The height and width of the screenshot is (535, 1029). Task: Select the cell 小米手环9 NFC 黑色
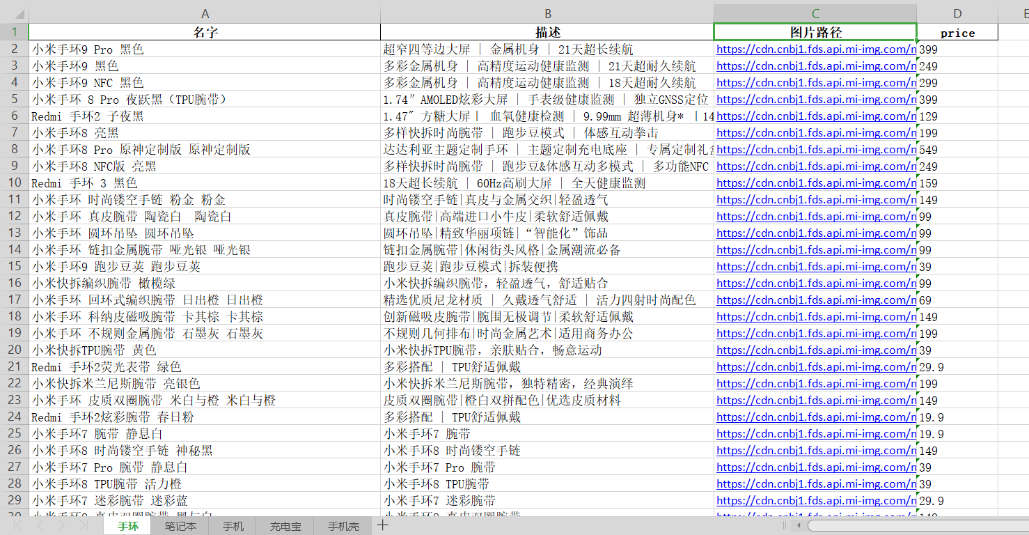point(205,82)
